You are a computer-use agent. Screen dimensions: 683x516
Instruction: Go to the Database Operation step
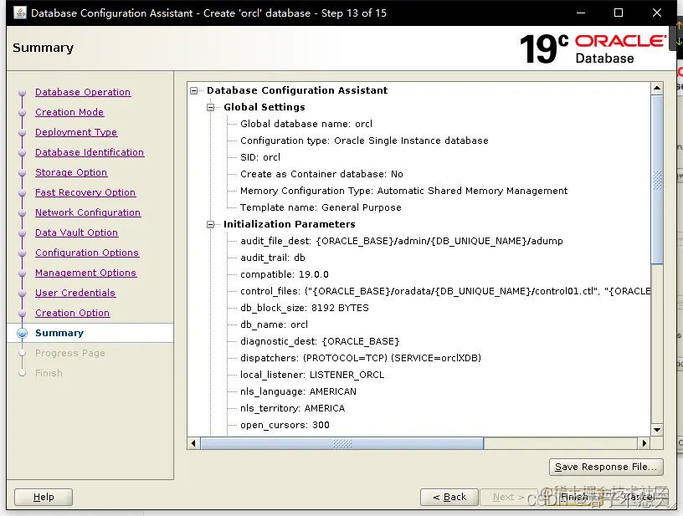coord(83,92)
